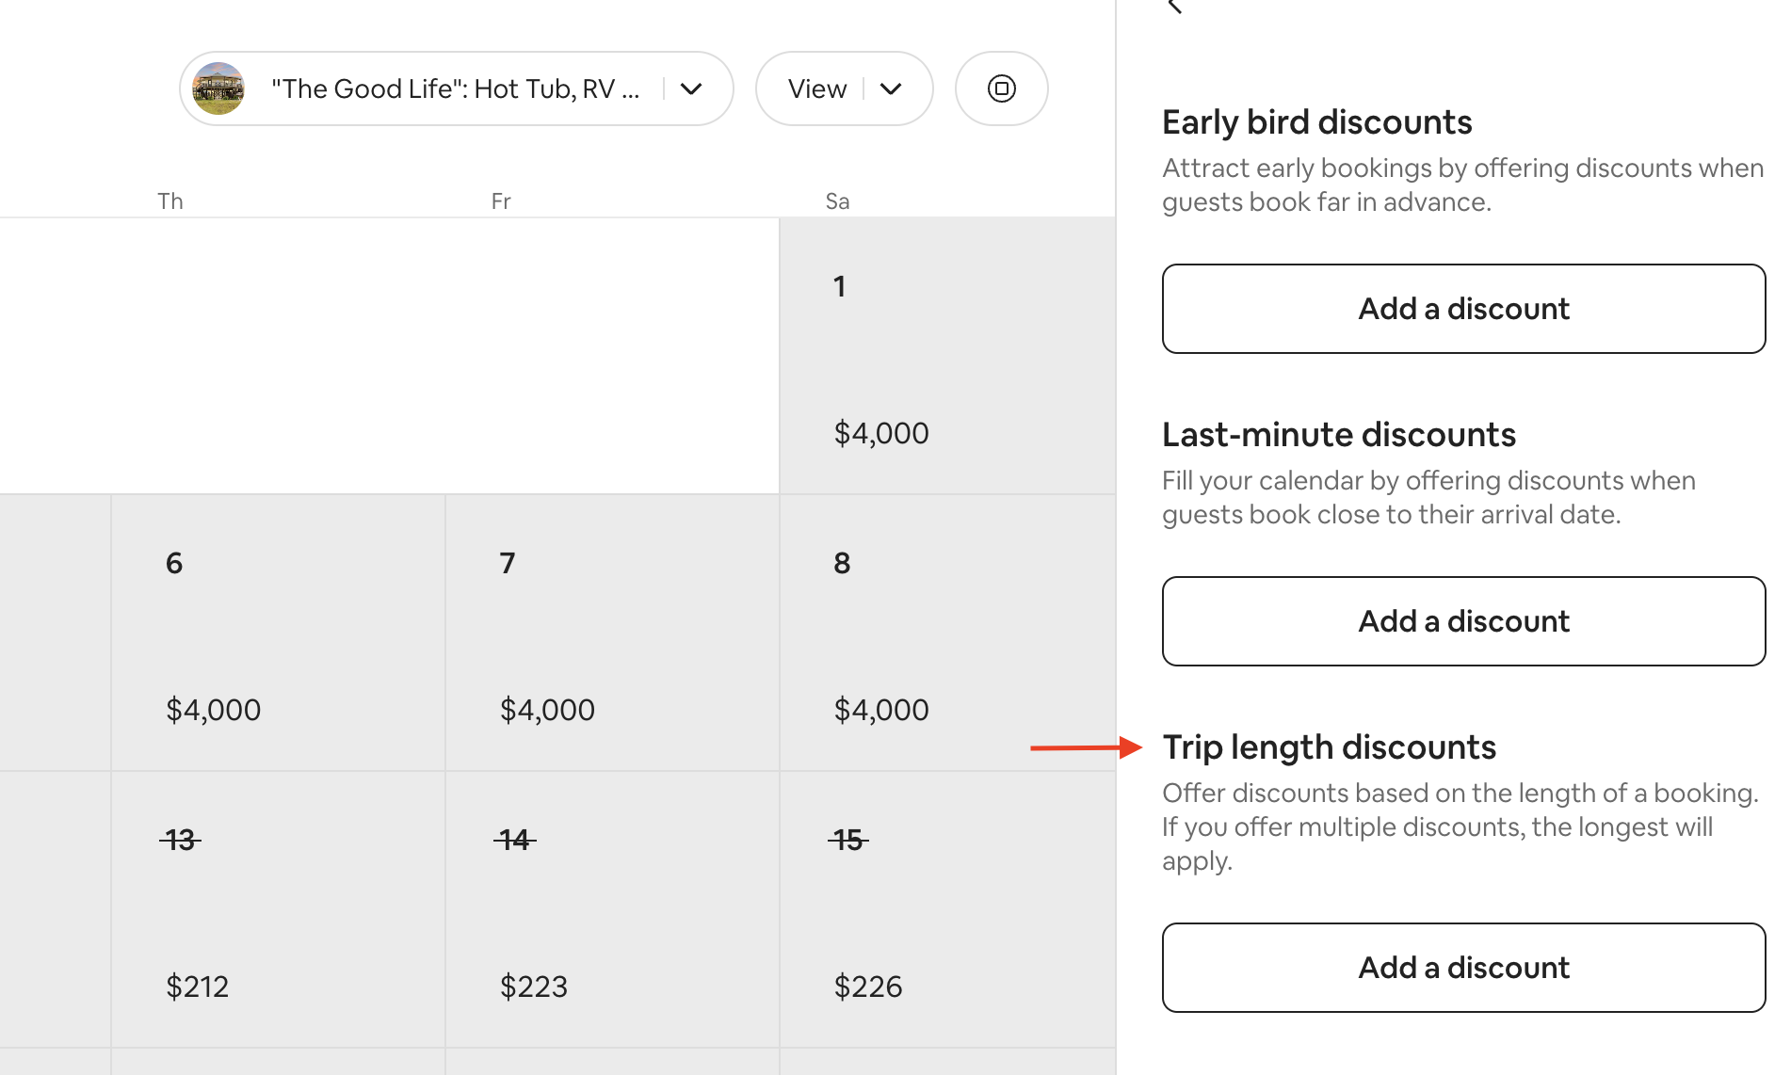Click the listing thumbnail photo
The image size is (1791, 1075).
point(218,88)
